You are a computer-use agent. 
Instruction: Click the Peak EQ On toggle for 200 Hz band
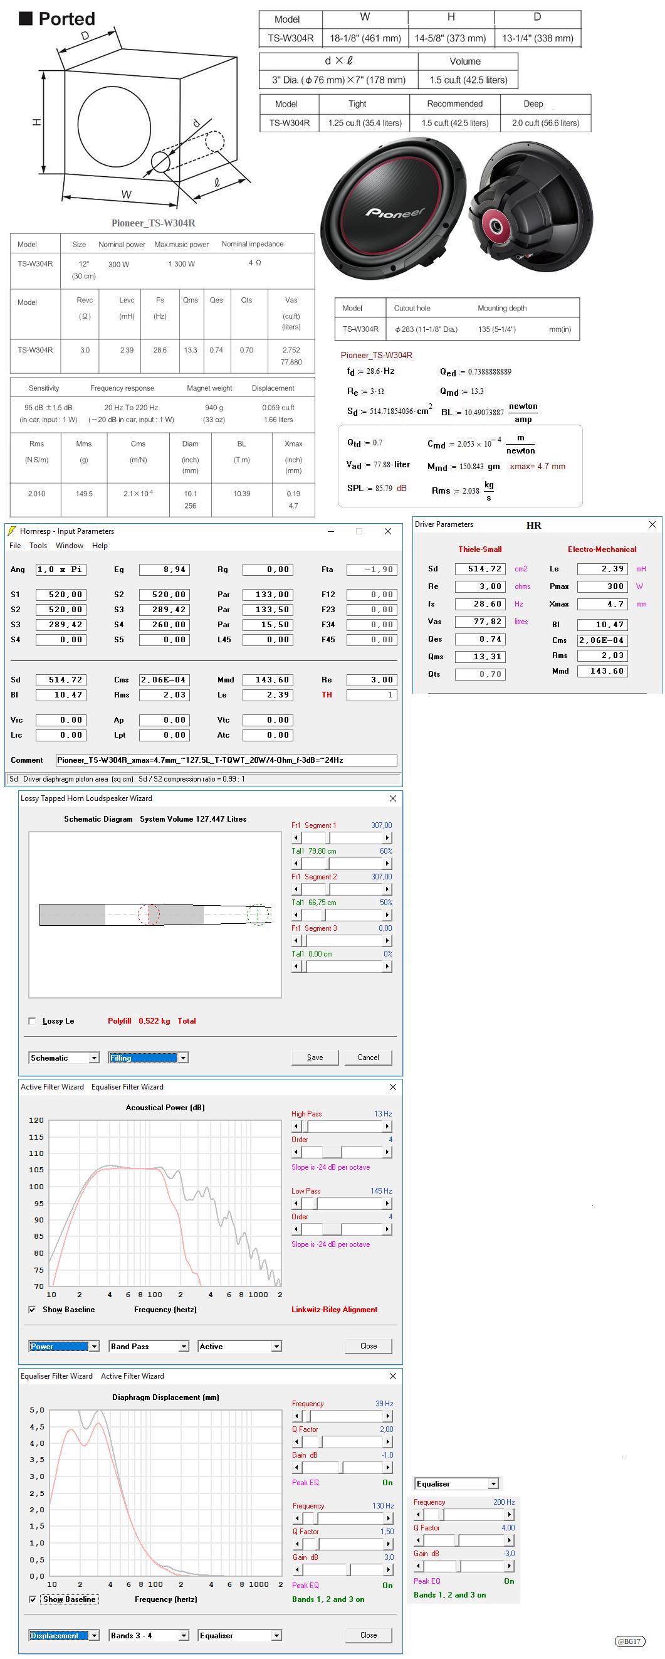point(509,1581)
